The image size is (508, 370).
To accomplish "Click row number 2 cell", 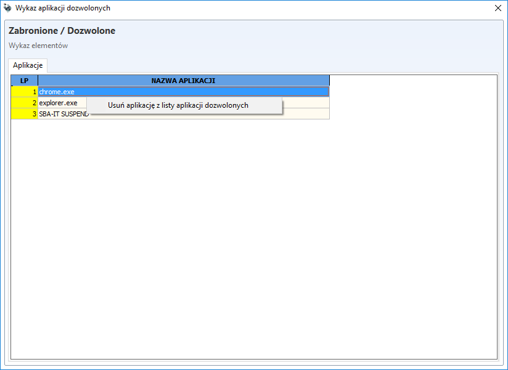I will tap(24, 103).
